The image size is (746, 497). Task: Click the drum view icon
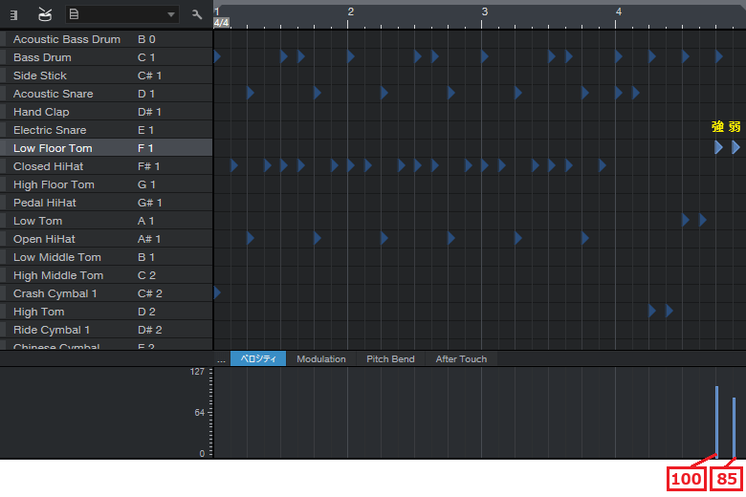coord(45,14)
